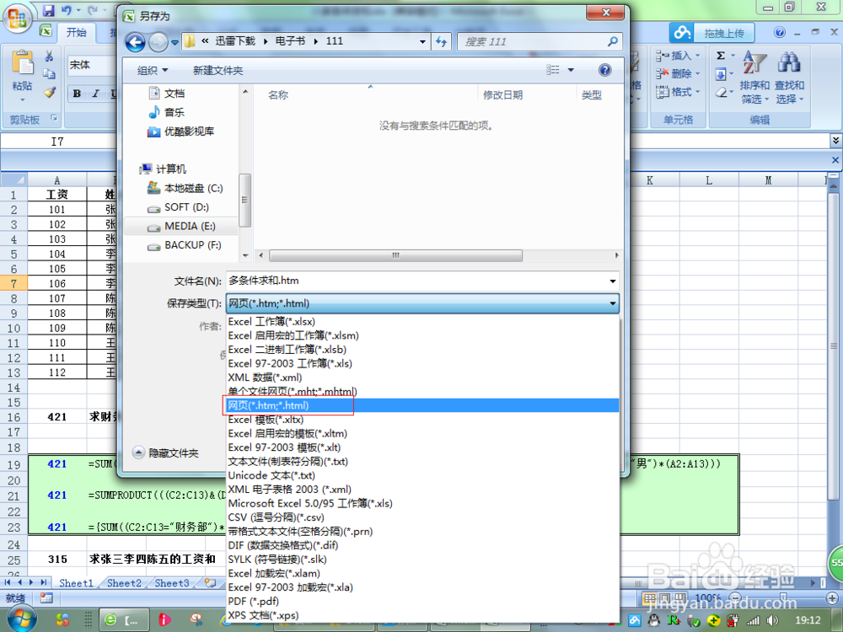Open view options dropdown arrow in dialog
The height and width of the screenshot is (632, 843).
571,70
